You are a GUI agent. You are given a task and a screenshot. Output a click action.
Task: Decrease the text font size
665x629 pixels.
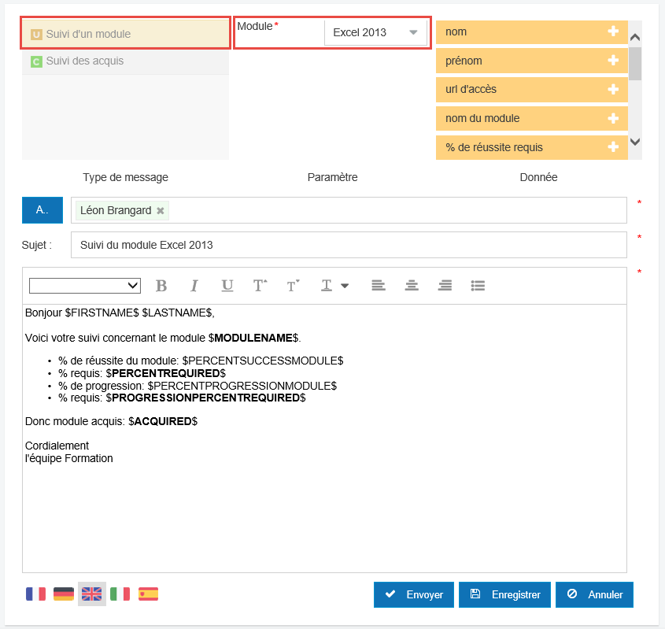tap(293, 285)
